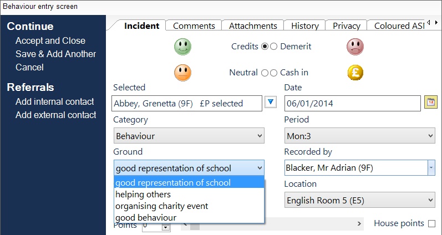Click Add external contact
Viewport: 442px width, 235px height.
tap(56, 115)
